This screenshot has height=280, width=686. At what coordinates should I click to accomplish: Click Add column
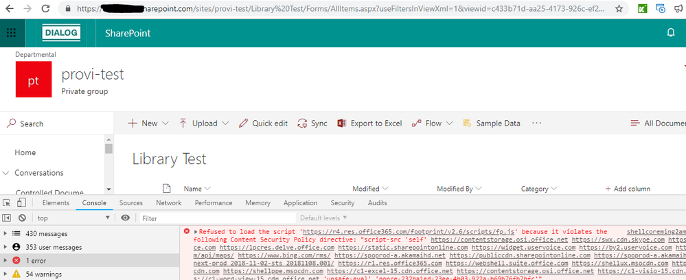pos(628,189)
